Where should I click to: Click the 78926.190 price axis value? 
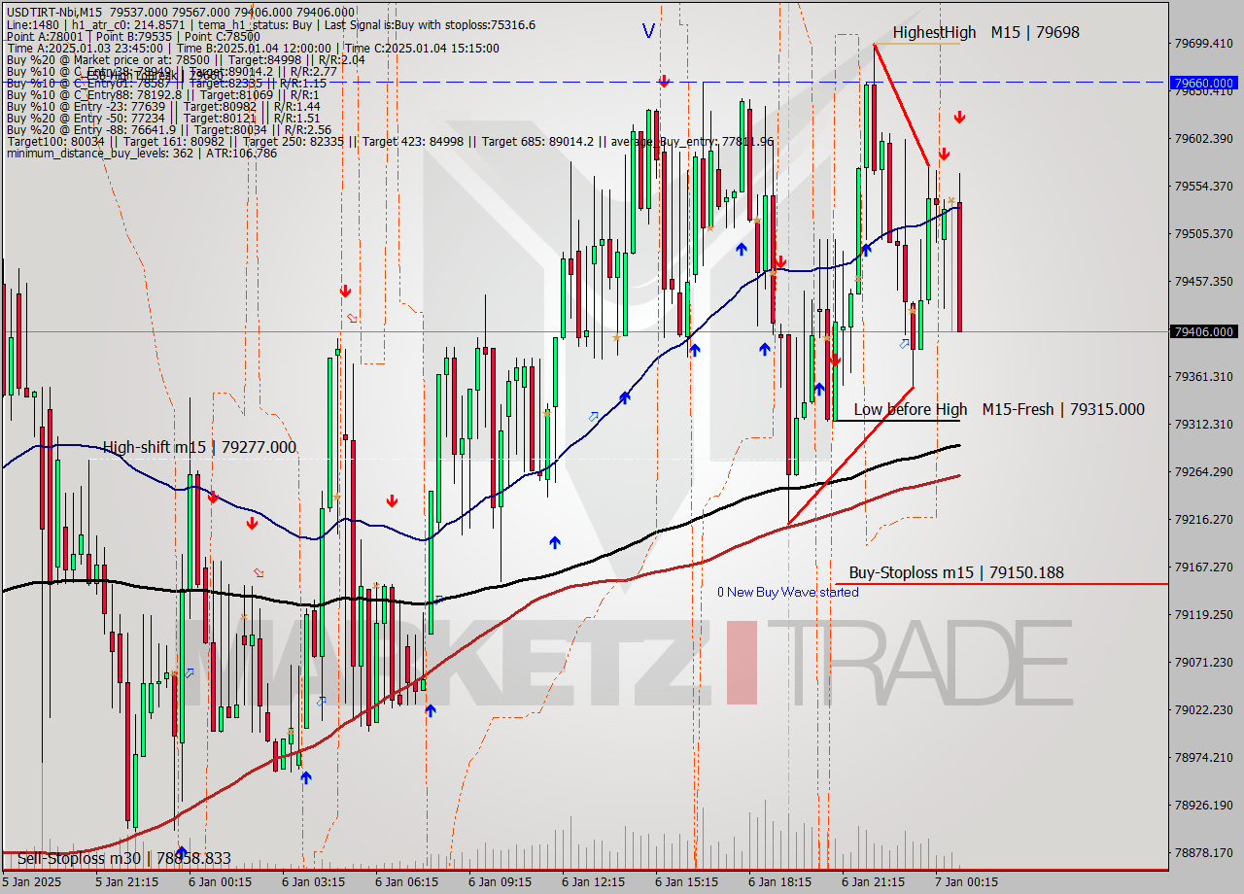point(1204,806)
